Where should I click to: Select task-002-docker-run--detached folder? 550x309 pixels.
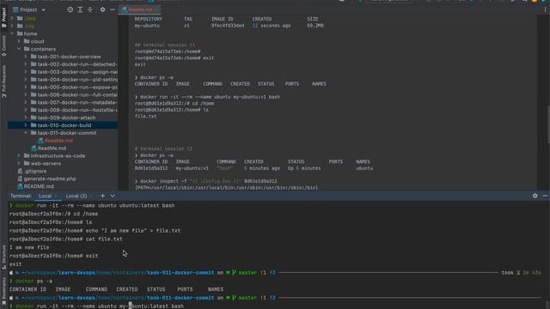74,64
